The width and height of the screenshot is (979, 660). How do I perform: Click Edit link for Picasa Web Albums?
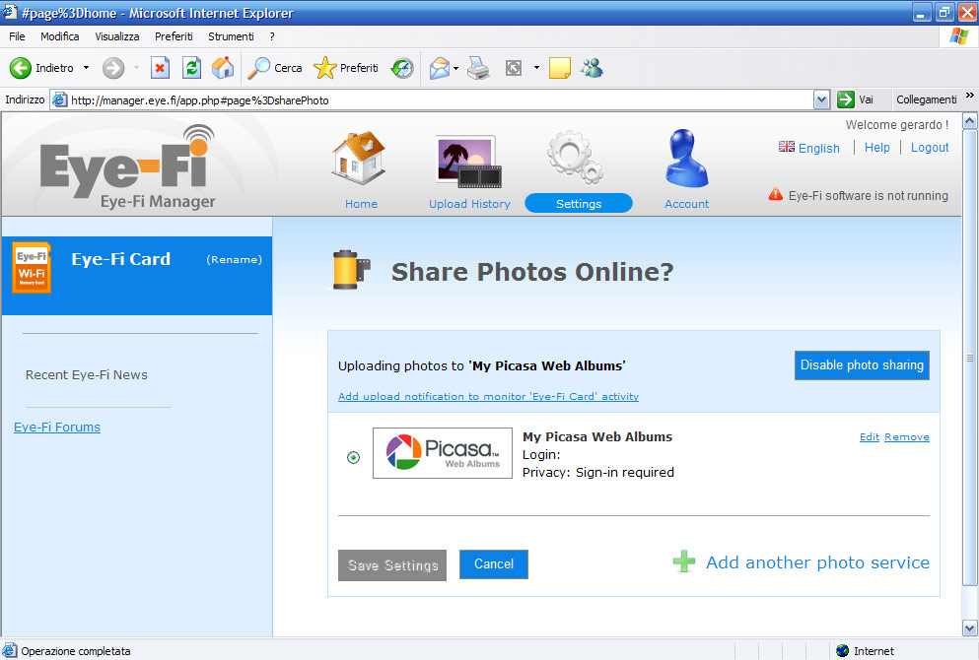click(870, 436)
